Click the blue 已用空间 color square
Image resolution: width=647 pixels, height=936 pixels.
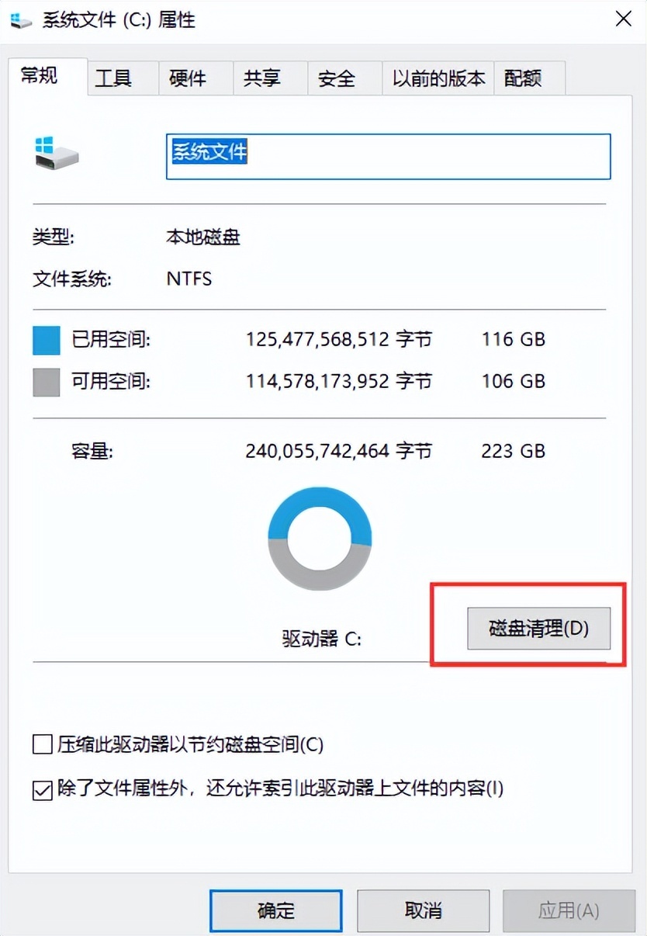coord(47,340)
